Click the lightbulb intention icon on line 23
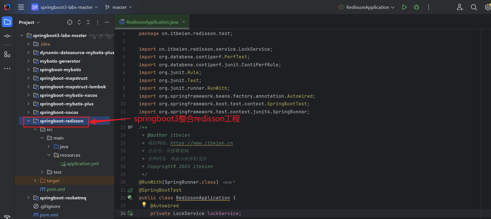 coord(144,204)
